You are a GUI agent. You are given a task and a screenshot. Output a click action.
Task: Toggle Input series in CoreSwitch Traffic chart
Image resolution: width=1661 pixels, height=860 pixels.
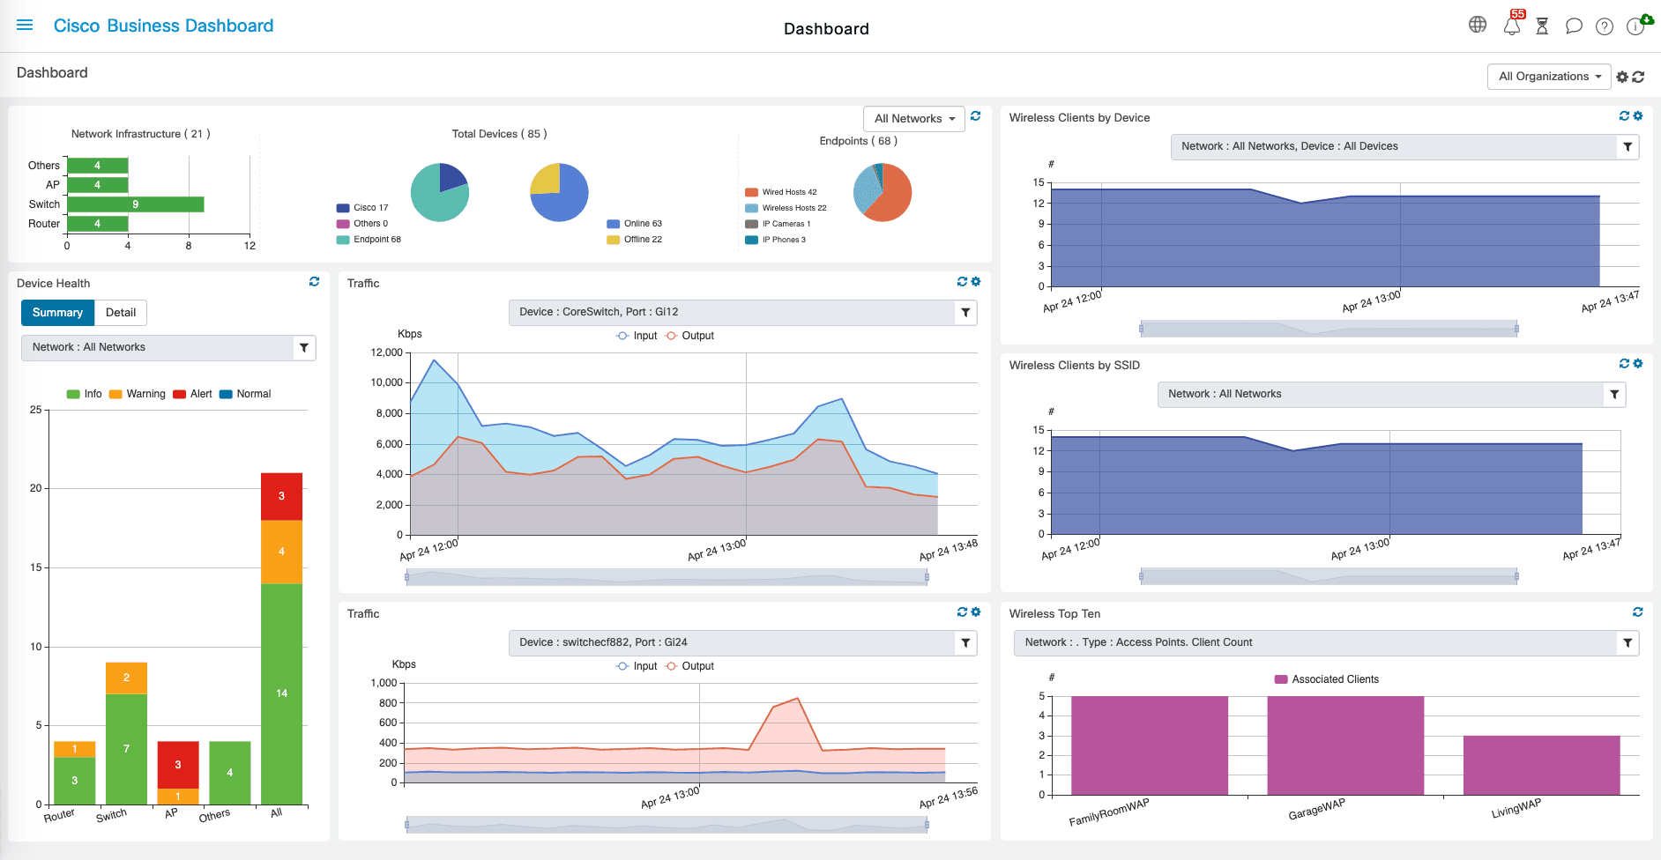[x=637, y=336]
